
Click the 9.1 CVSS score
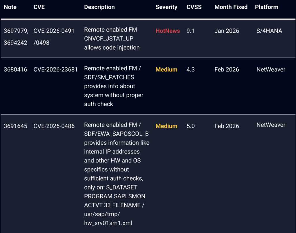(190, 31)
